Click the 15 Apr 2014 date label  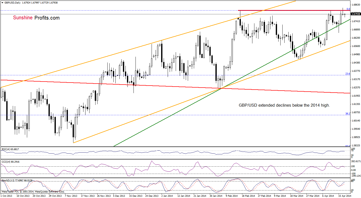pyautogui.click(x=344, y=195)
